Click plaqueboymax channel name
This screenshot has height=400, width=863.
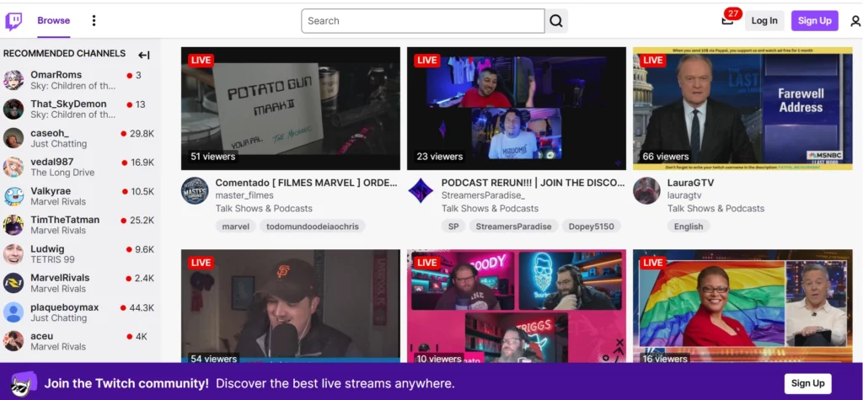tap(65, 307)
